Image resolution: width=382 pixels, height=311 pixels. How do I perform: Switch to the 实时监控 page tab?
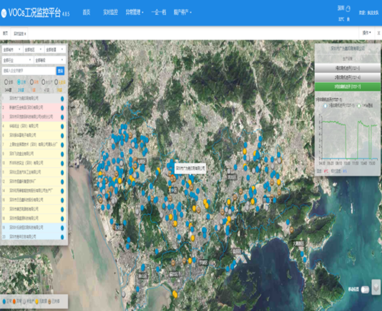19,34
